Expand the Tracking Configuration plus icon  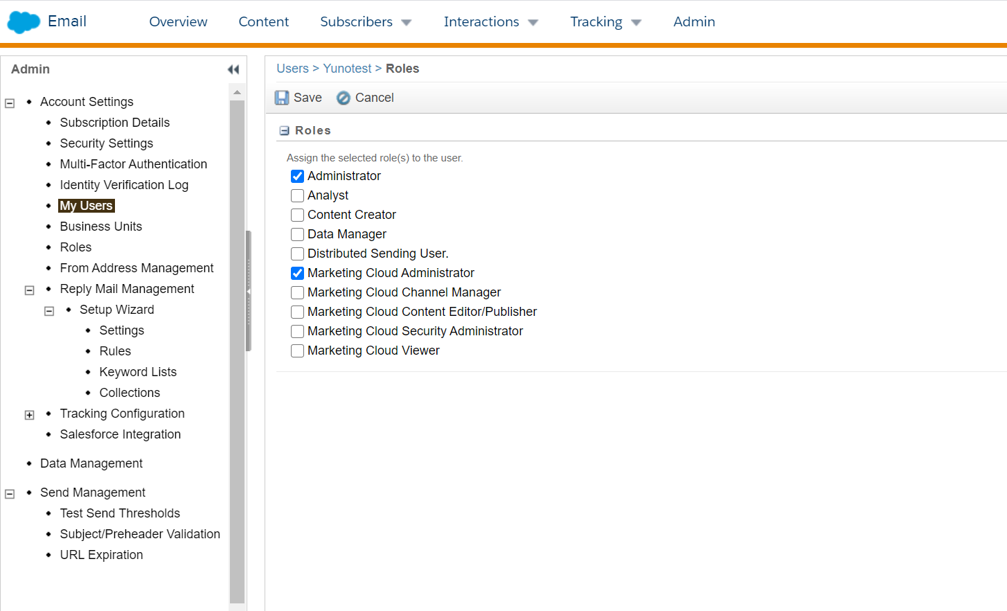click(29, 414)
